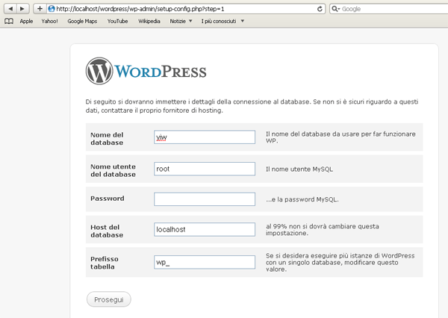Click the Nome del database field
The height and width of the screenshot is (318, 448).
205,137
